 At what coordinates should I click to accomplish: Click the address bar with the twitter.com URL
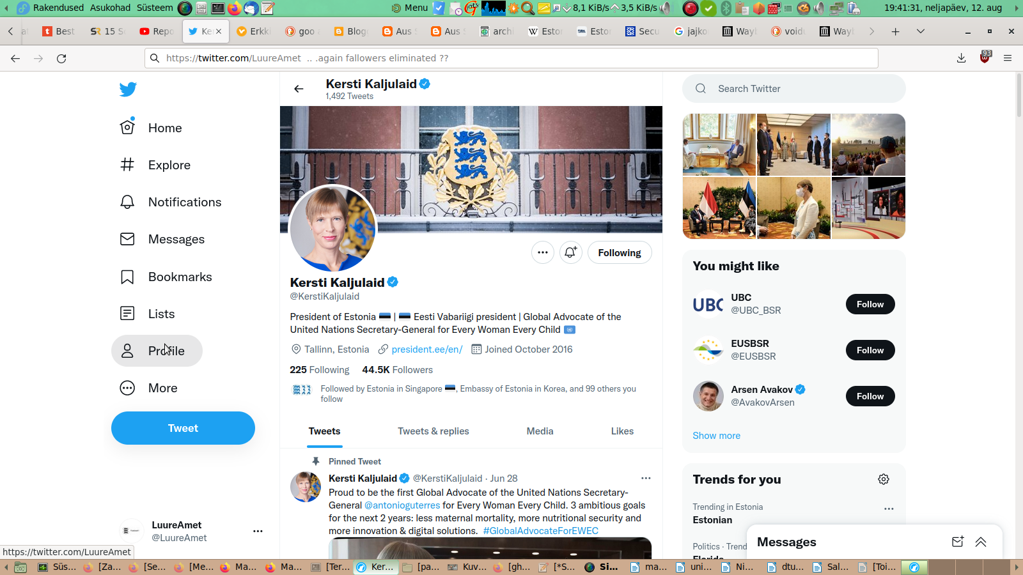coord(511,58)
